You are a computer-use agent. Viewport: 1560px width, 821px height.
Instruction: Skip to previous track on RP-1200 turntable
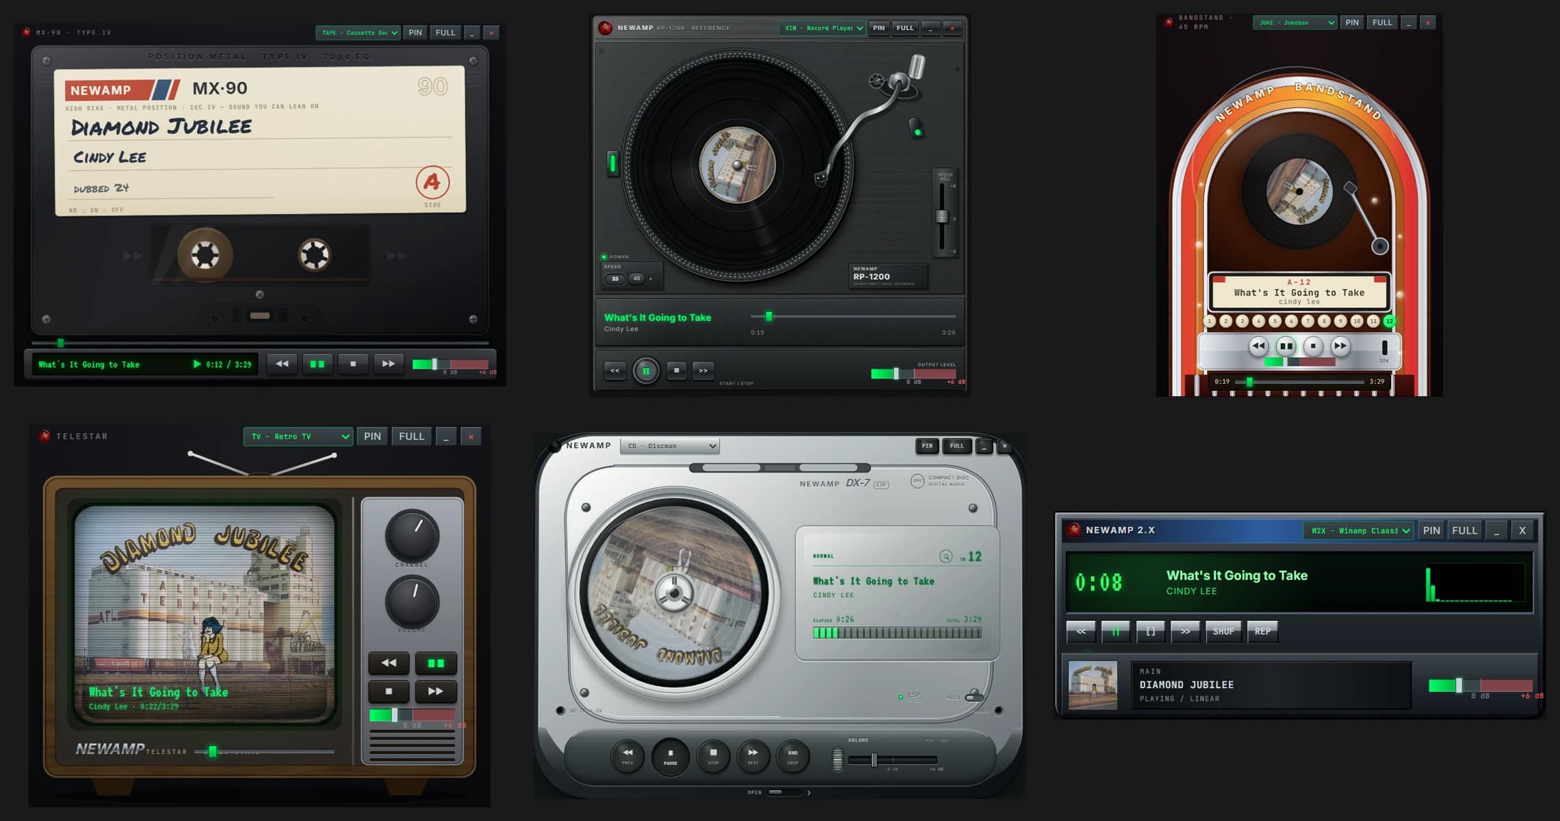point(615,371)
